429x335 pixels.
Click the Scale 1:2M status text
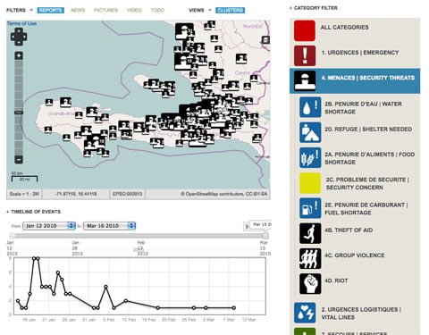pyautogui.click(x=24, y=194)
